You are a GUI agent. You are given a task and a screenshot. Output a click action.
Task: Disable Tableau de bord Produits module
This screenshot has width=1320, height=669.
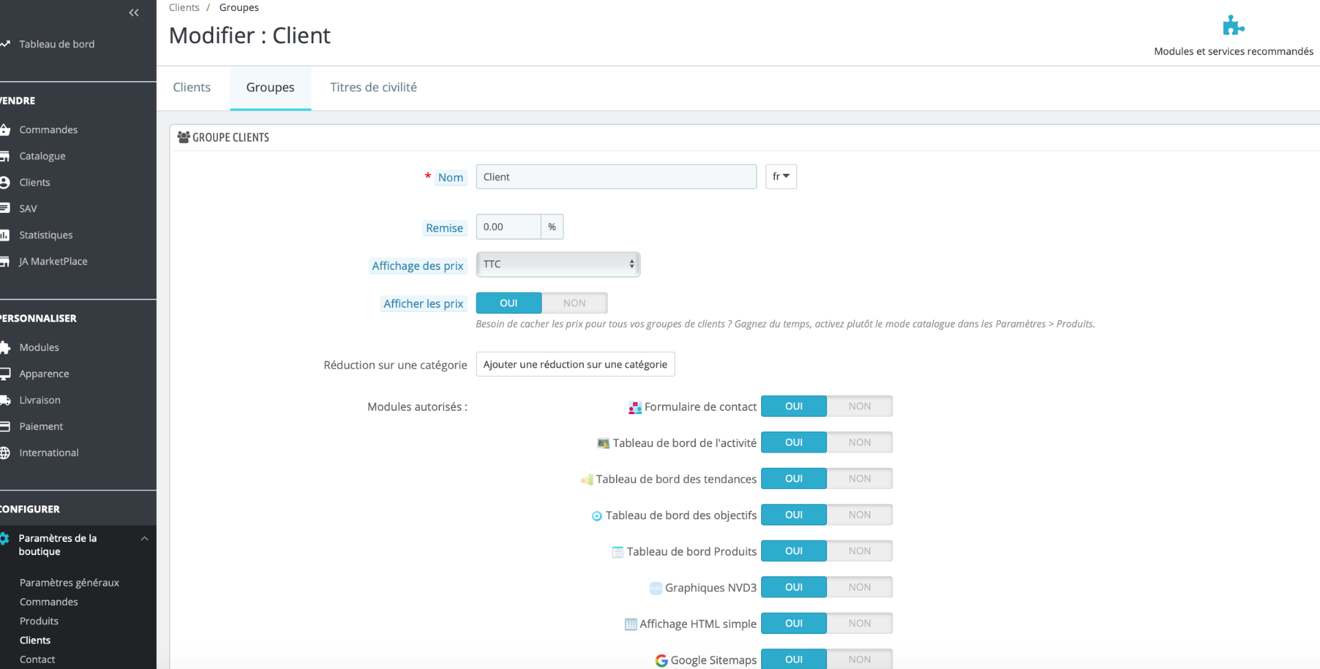pyautogui.click(x=859, y=551)
